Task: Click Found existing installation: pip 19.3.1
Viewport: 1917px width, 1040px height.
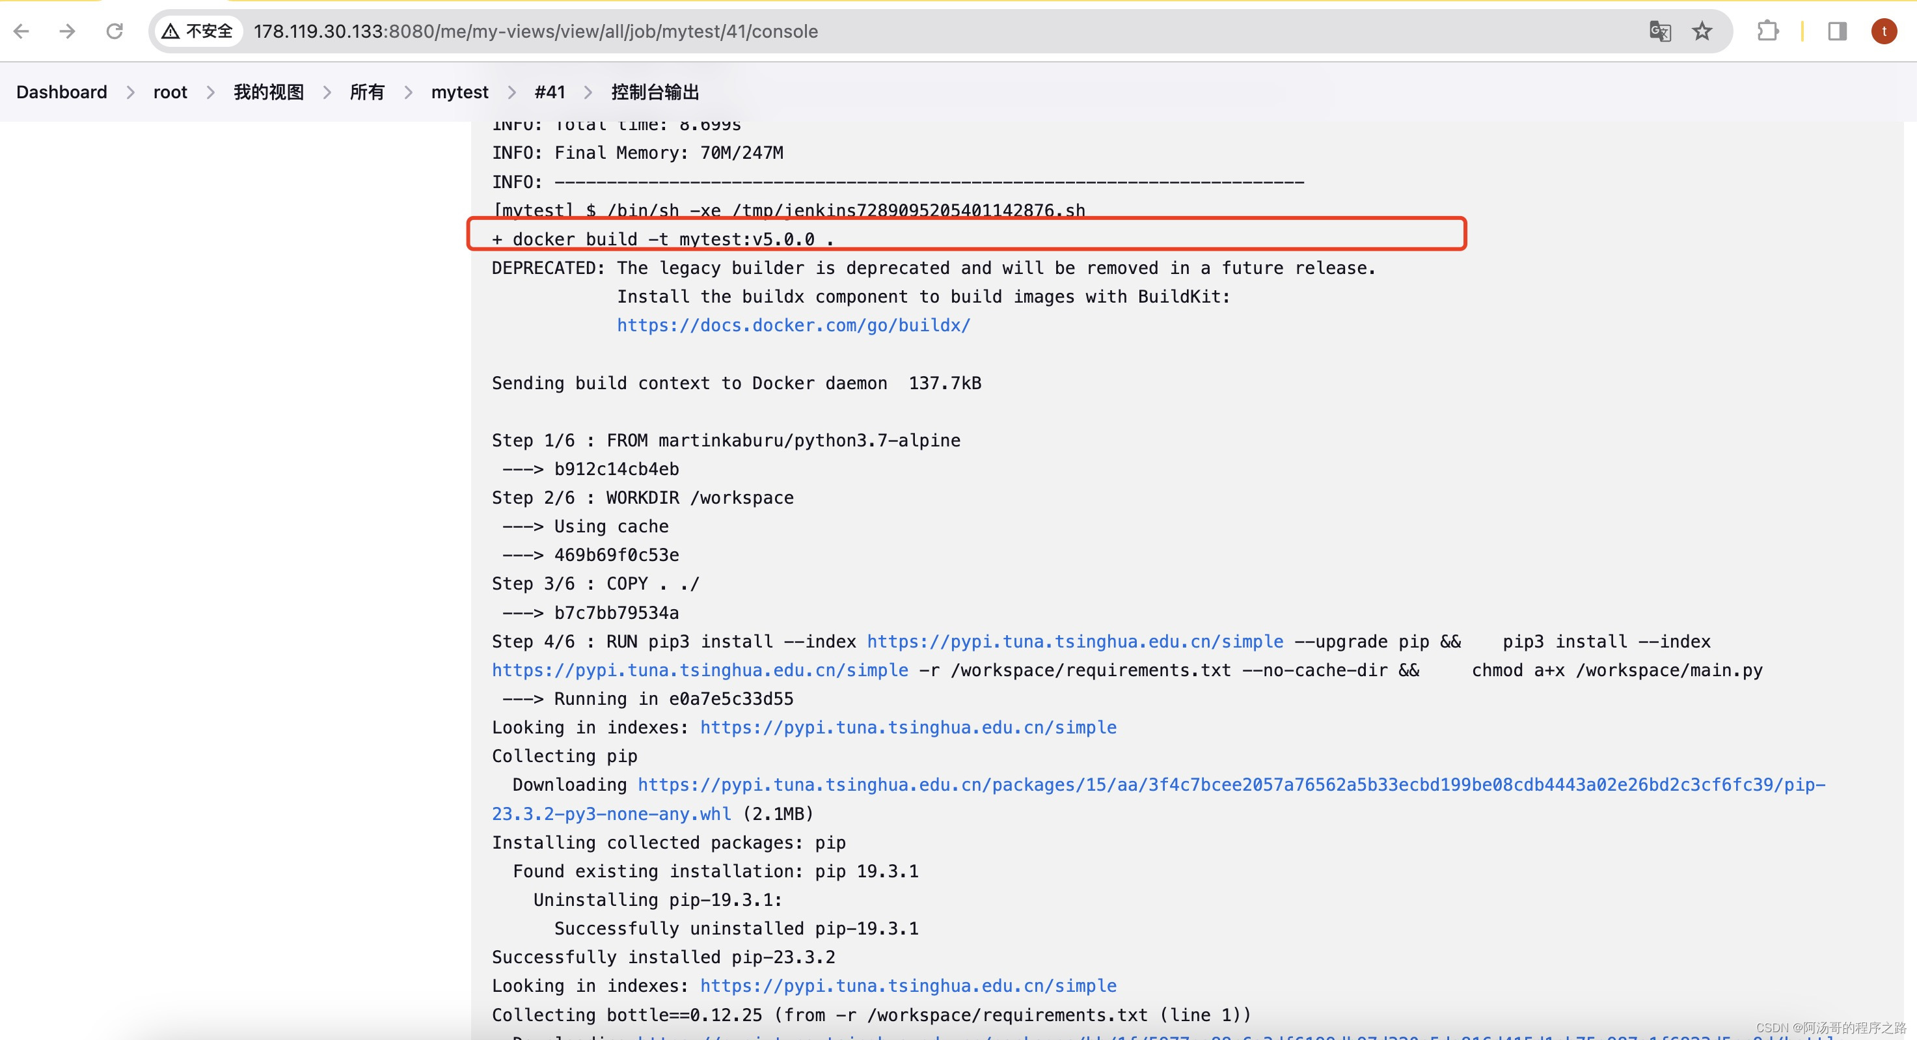Action: click(x=716, y=871)
